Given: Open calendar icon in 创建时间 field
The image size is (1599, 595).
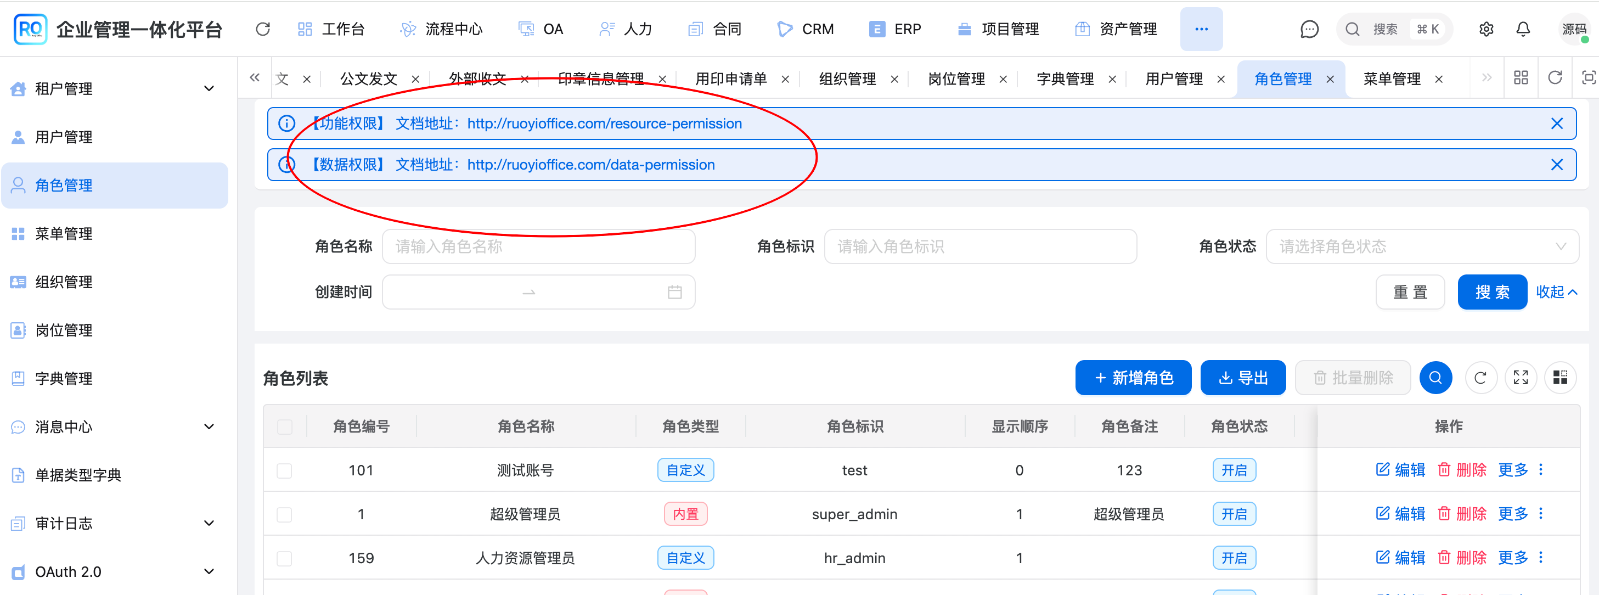Looking at the screenshot, I should click(675, 292).
